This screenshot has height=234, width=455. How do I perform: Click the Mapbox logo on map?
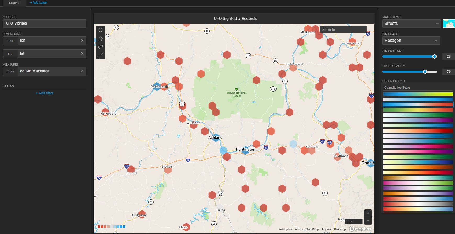pyautogui.click(x=360, y=229)
